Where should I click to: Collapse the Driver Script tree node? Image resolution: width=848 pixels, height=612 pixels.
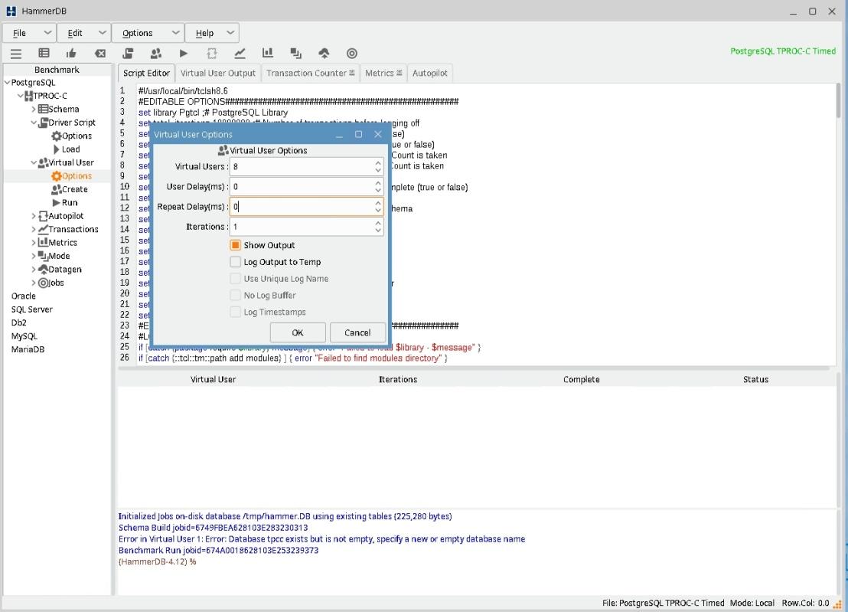tap(33, 123)
